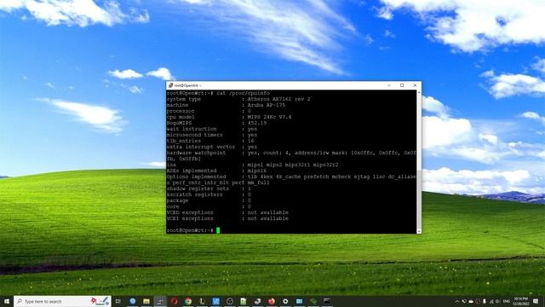Viewport: 545px width, 307px height.
Task: Open the network tray icon
Action: click(x=491, y=301)
